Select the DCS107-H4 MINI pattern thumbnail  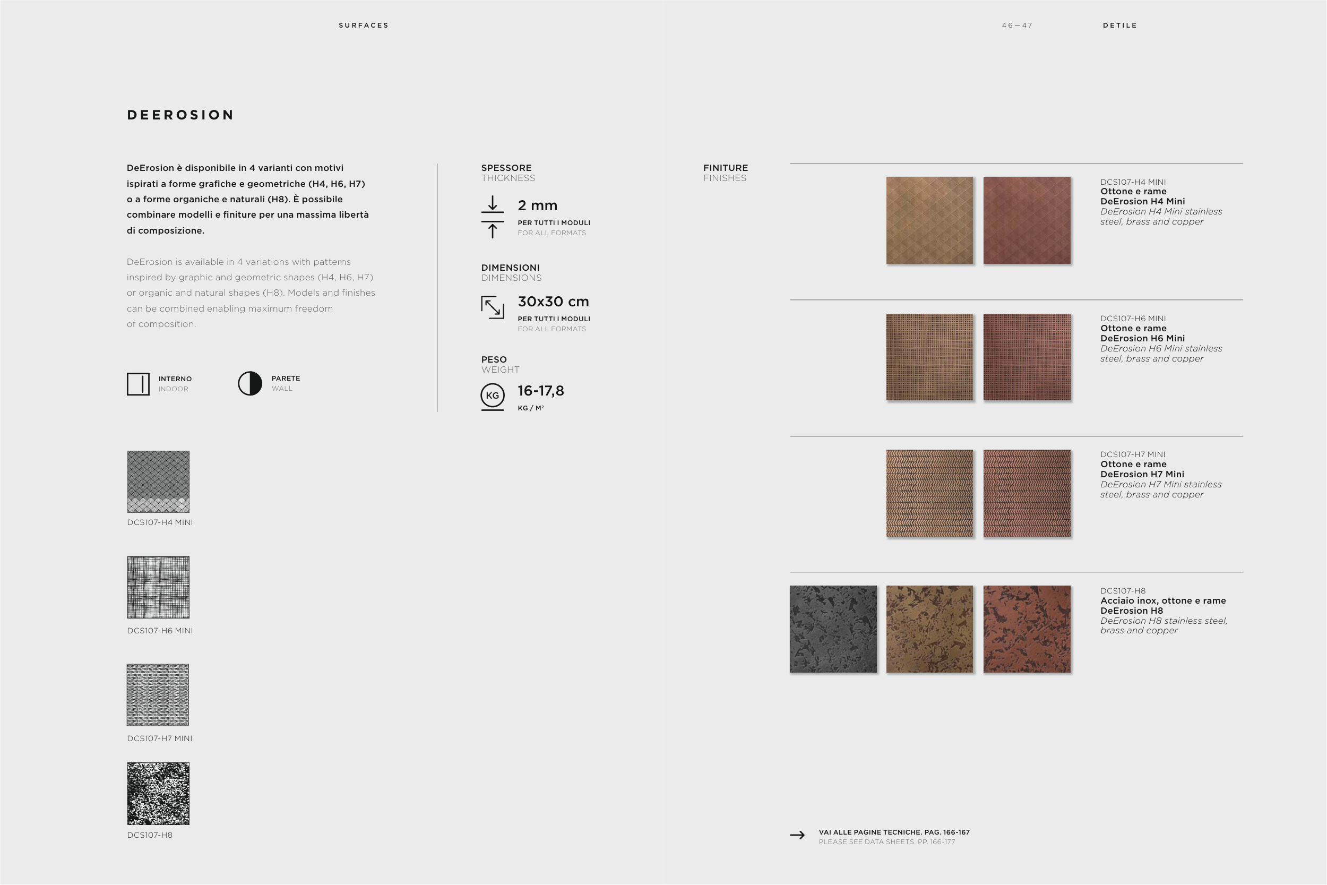158,482
